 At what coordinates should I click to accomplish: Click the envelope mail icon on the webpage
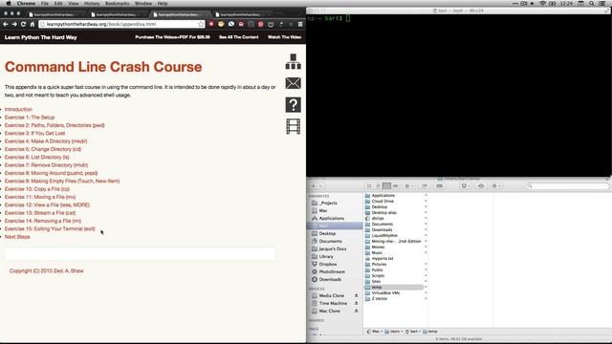[294, 83]
